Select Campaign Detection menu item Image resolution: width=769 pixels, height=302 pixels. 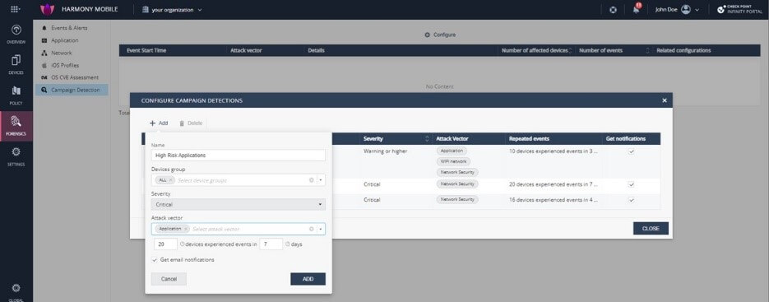pos(72,90)
